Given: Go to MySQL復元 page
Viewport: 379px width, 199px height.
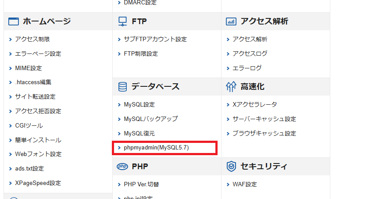Looking at the screenshot, I should click(139, 134).
